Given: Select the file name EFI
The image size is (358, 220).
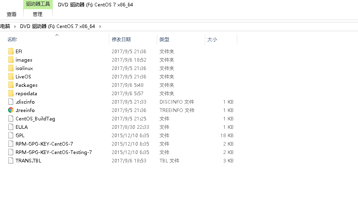Looking at the screenshot, I should point(19,52).
